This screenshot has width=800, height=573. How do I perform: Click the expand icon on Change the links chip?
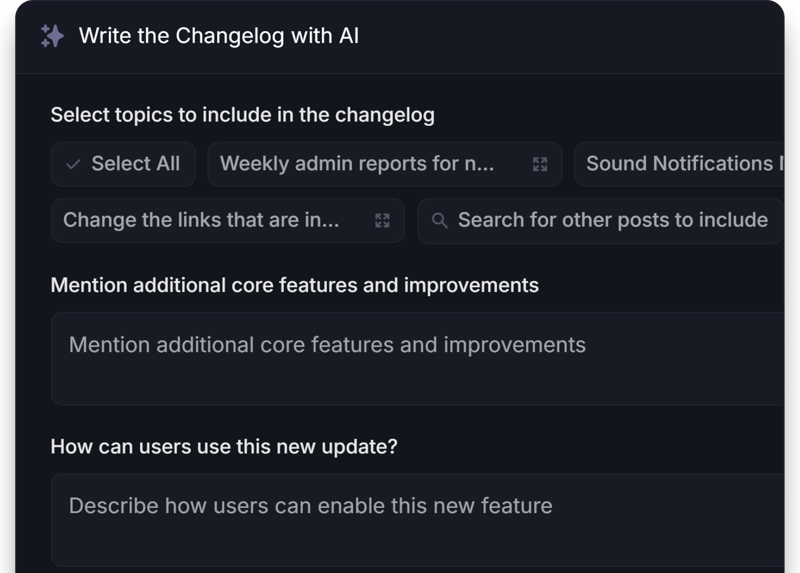click(383, 220)
